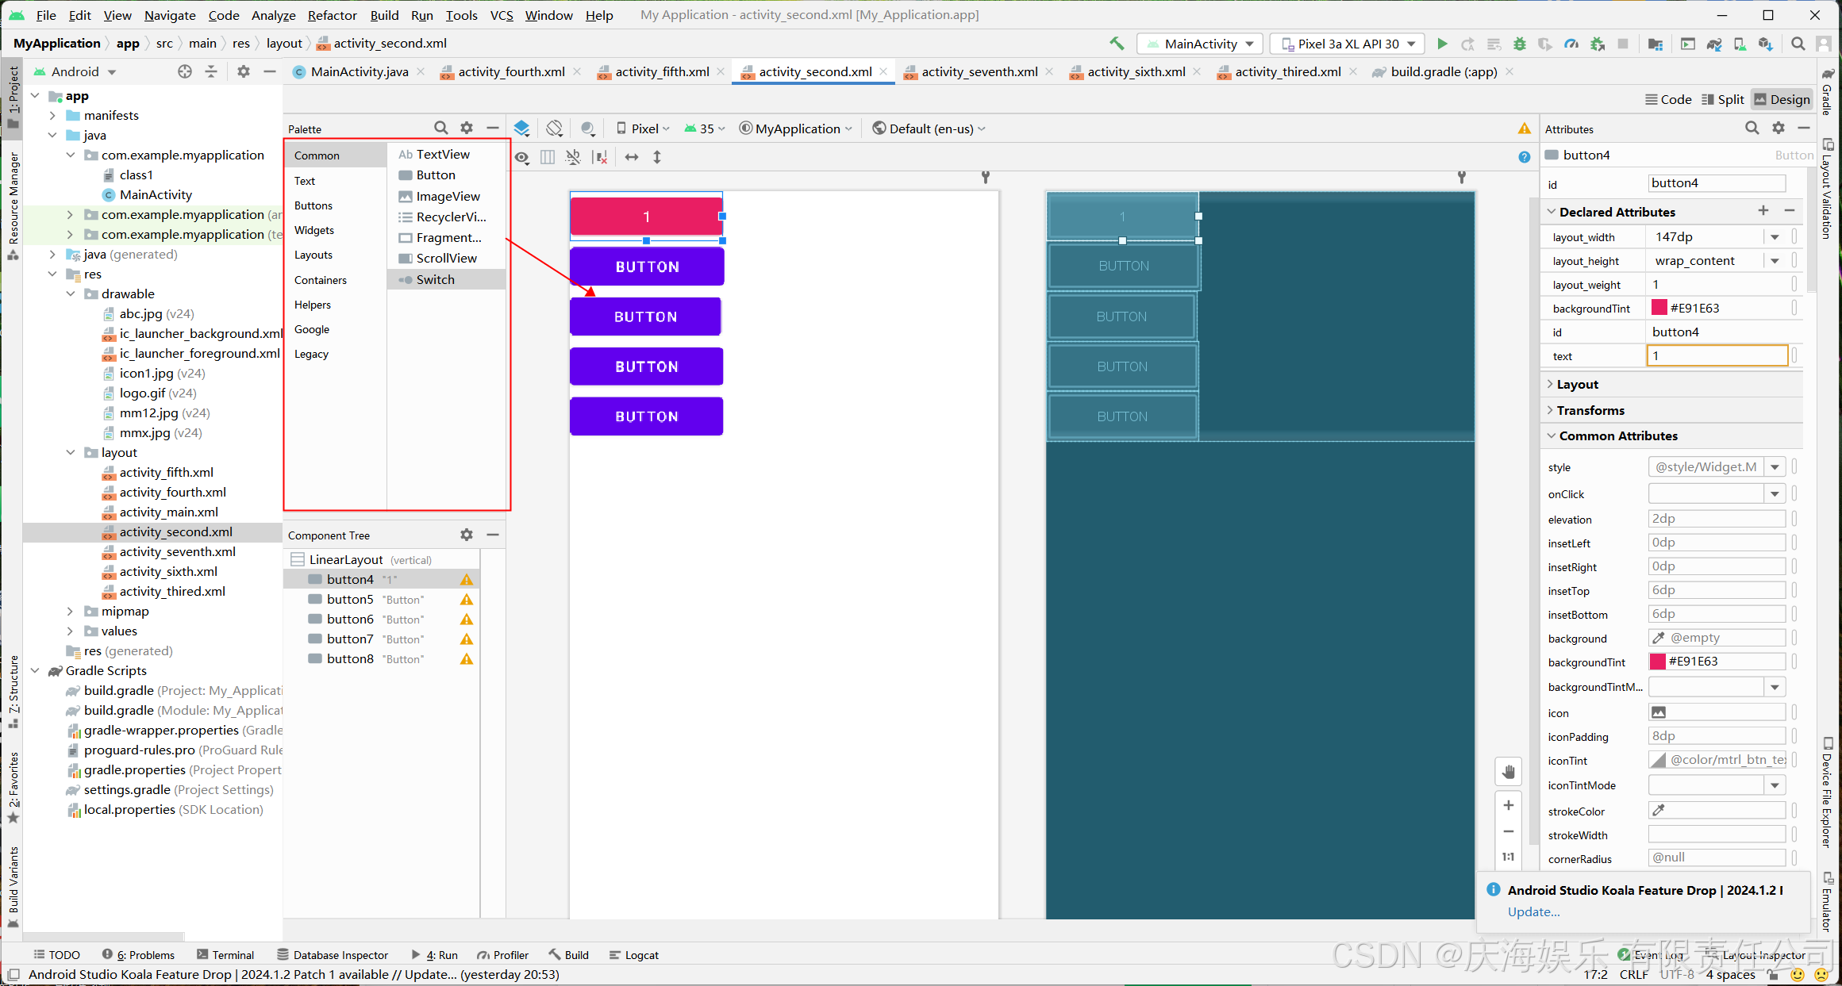Click the Update... link in notification

1533,911
